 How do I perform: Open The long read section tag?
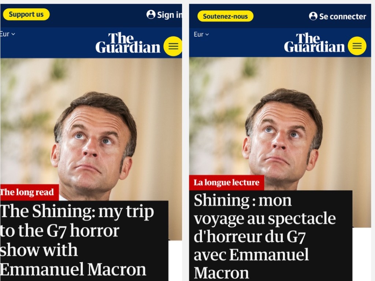coord(27,192)
